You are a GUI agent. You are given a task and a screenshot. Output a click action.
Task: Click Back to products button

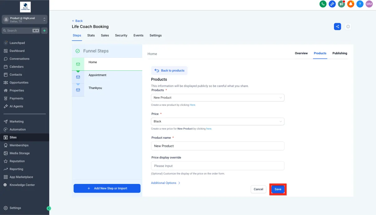pos(169,71)
